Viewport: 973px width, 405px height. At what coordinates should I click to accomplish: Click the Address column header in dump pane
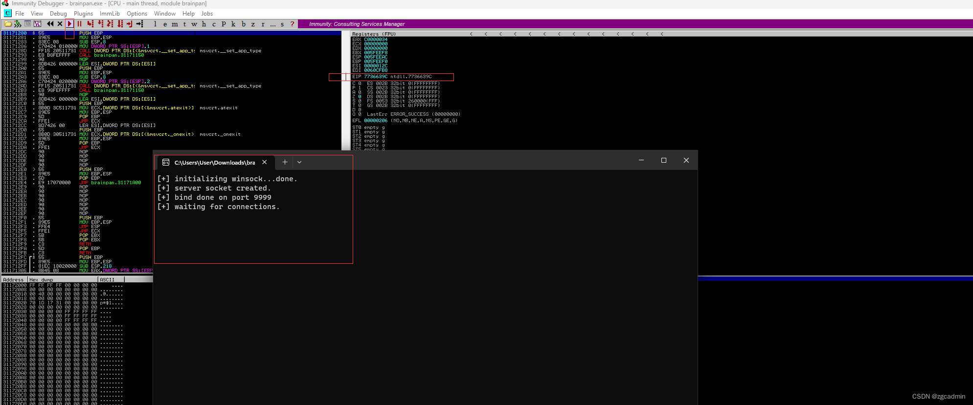point(14,279)
